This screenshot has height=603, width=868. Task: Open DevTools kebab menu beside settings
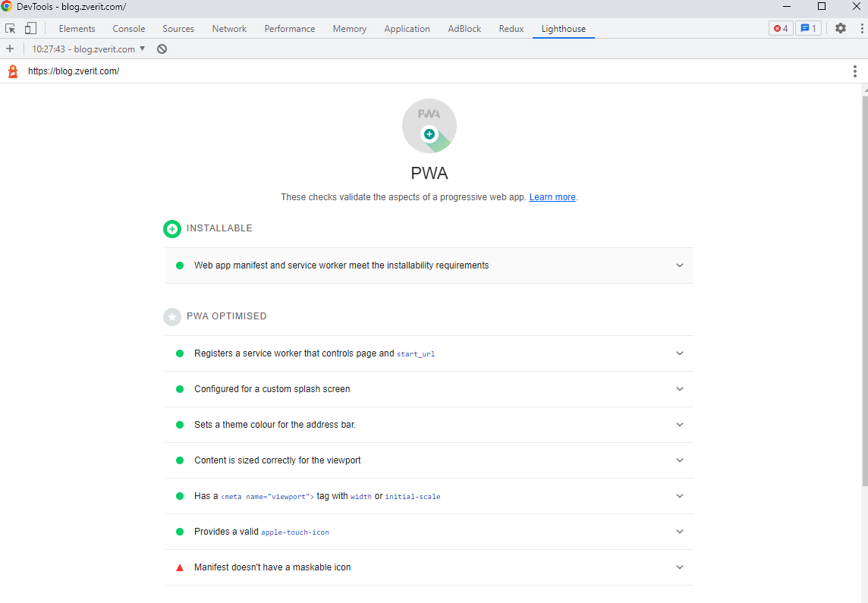coord(861,28)
